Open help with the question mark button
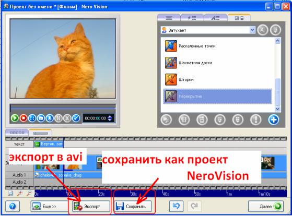The width and height of the screenshot is (292, 216). pos(13,206)
